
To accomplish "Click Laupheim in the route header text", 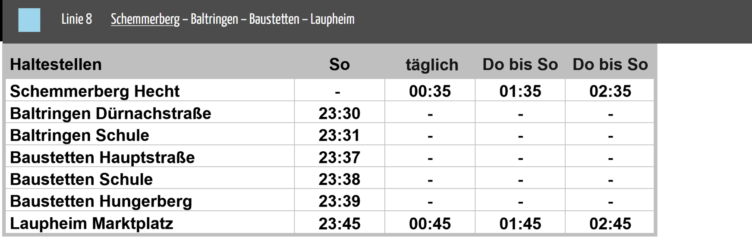I will point(332,19).
